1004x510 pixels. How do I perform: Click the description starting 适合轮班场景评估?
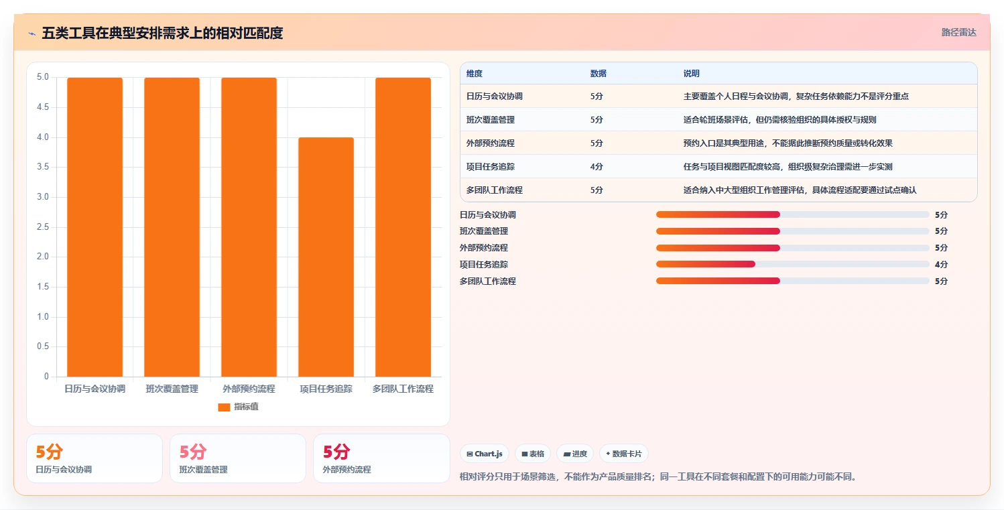click(x=780, y=120)
